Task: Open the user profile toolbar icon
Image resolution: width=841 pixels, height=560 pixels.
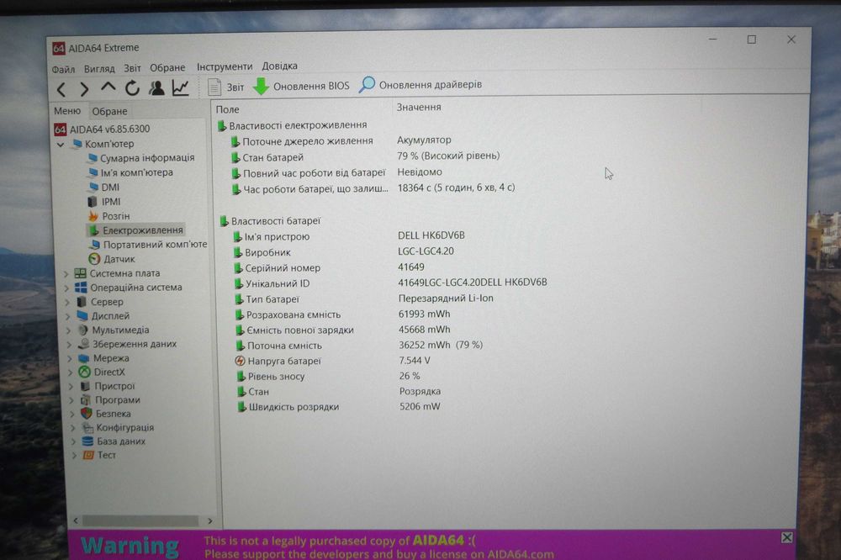Action: 156,87
